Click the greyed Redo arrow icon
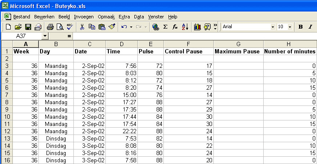Viewport: 317px width, 164px height. 139,27
